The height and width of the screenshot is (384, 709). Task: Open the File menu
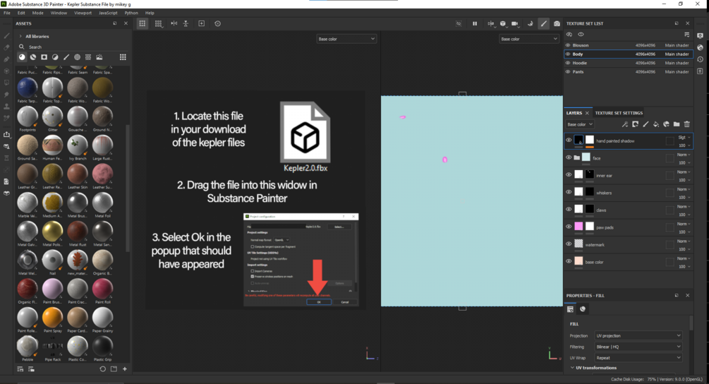7,13
